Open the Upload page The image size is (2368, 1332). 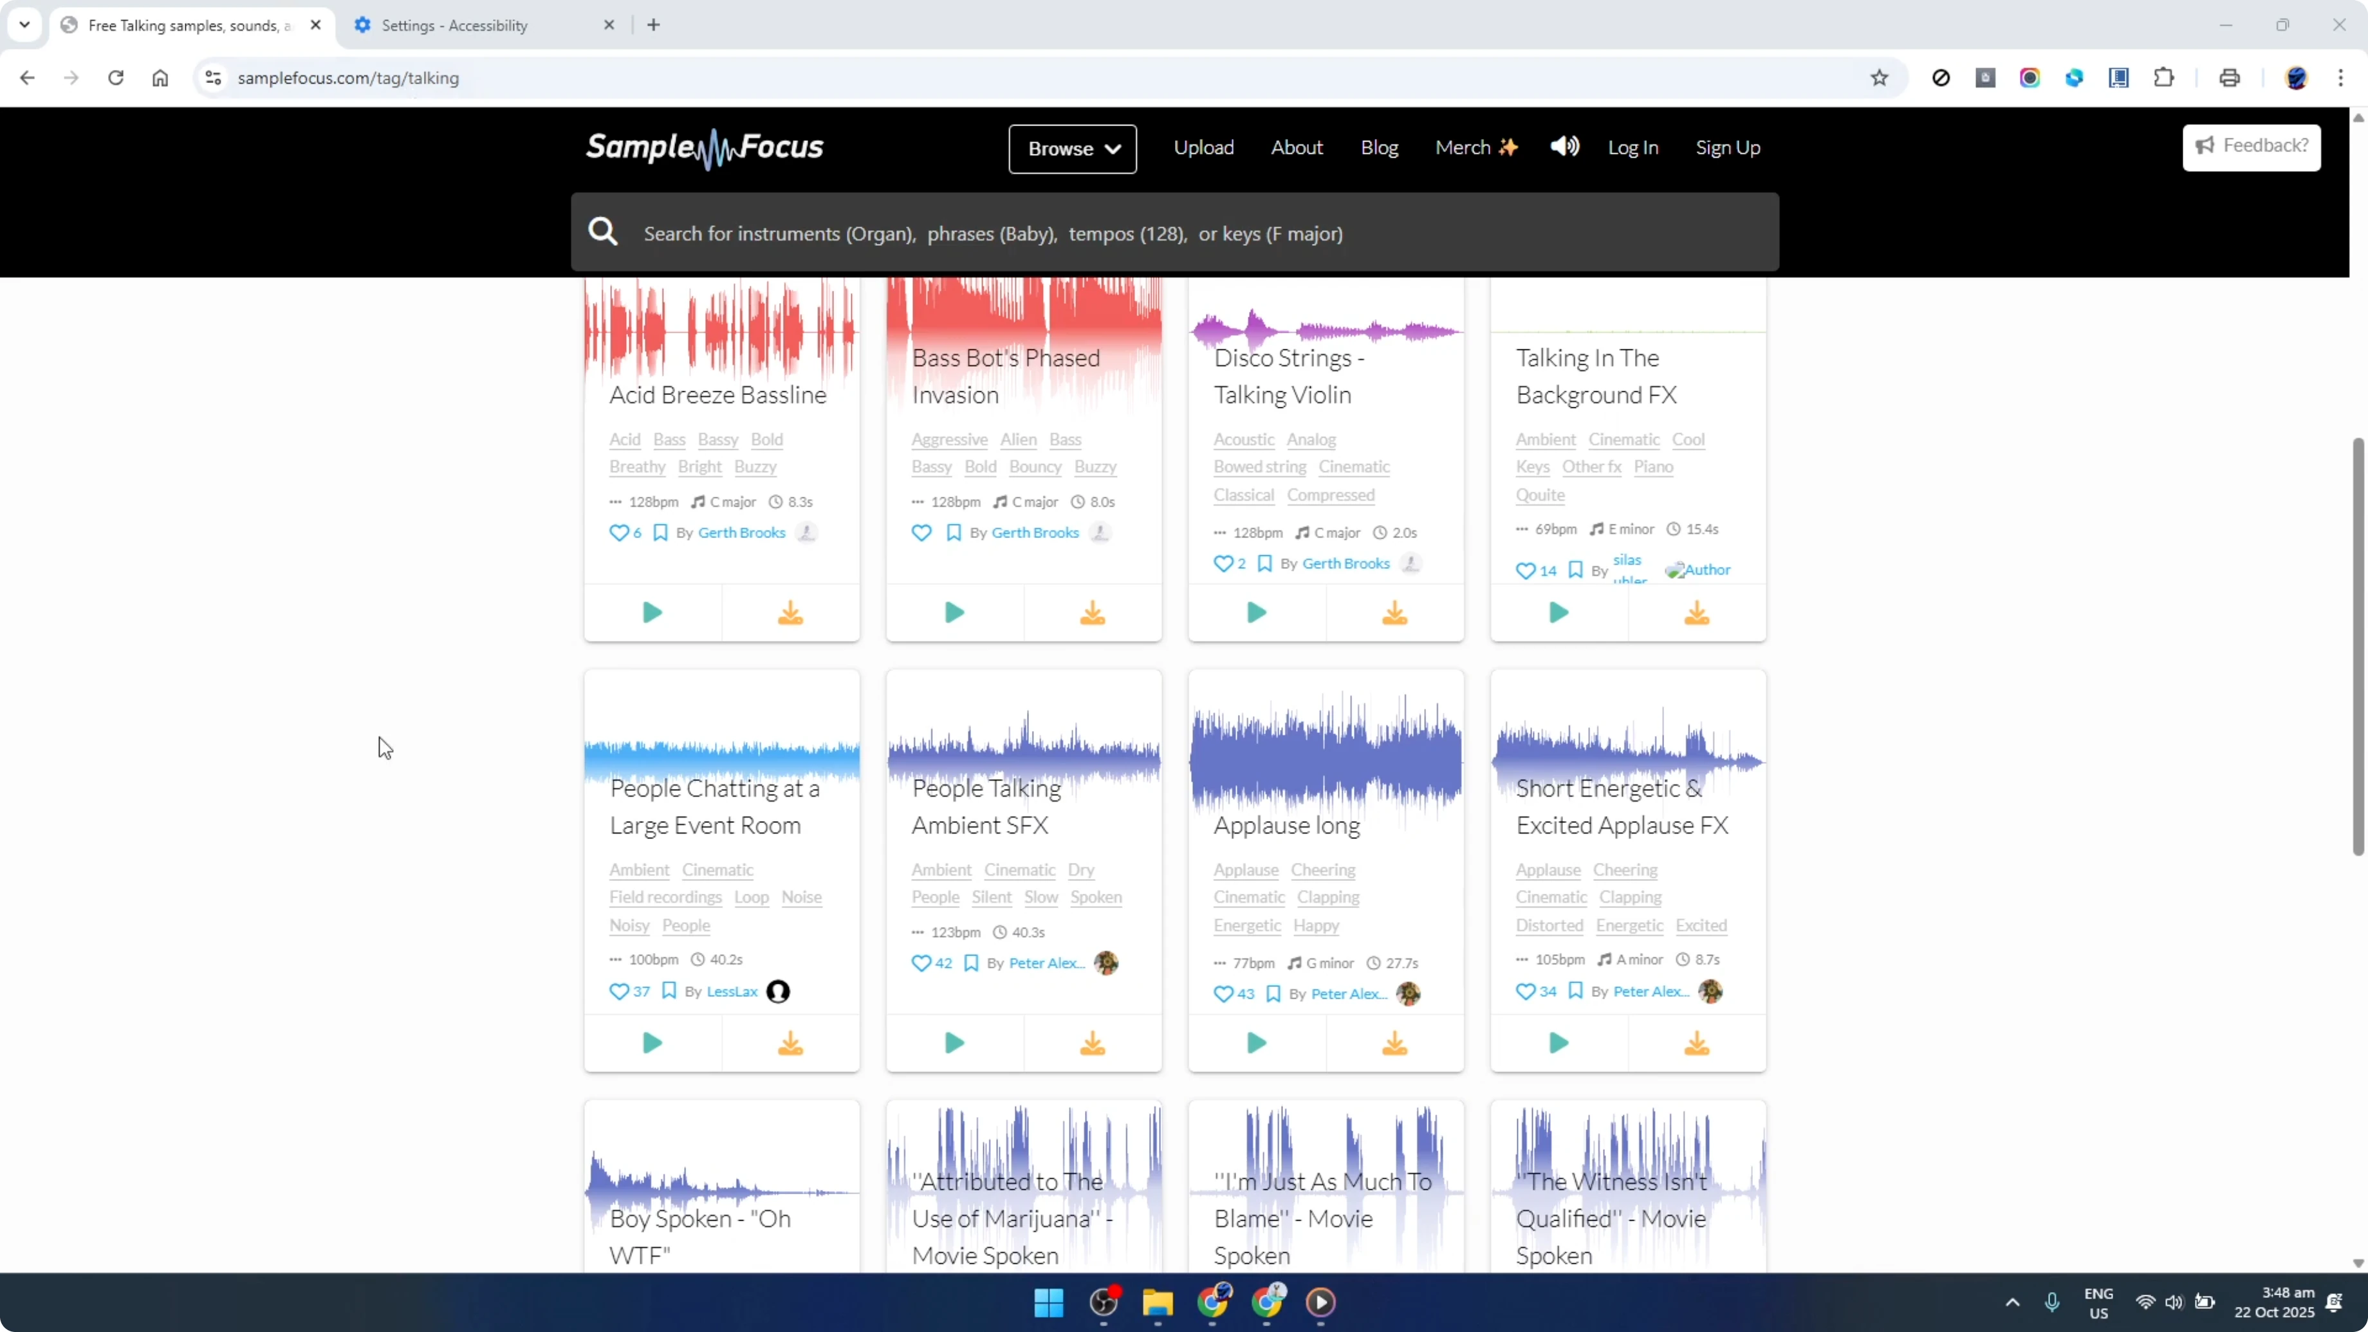(1203, 147)
